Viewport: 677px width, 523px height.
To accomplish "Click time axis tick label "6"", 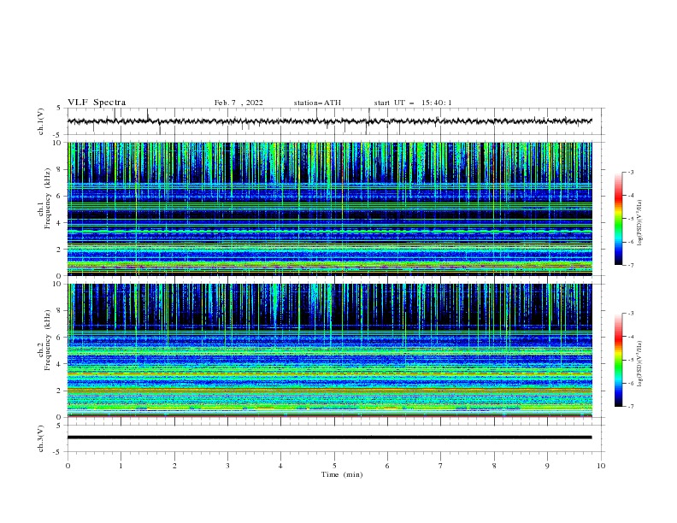I will (x=387, y=466).
